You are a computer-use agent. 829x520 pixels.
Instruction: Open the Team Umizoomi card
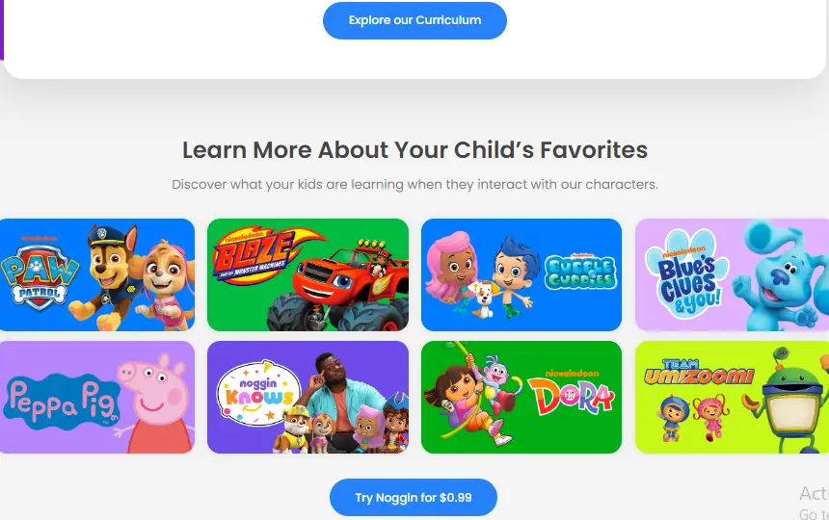point(733,397)
